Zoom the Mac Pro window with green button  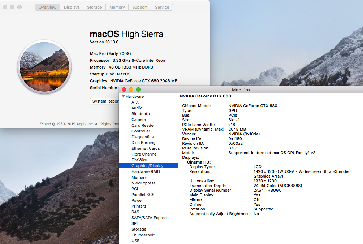coord(138,90)
